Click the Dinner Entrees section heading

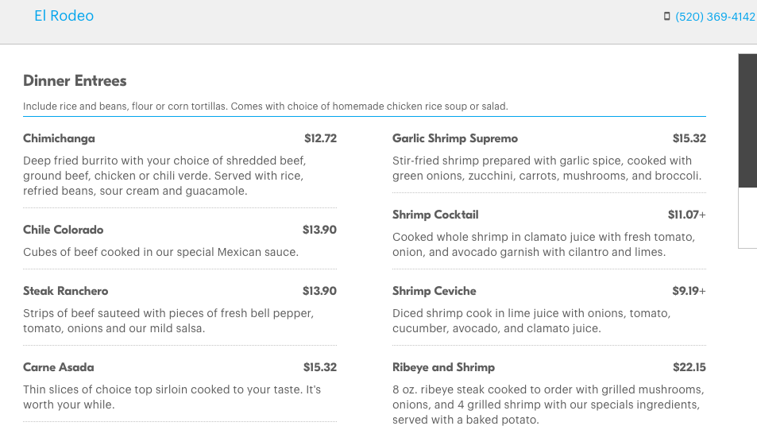click(x=75, y=80)
